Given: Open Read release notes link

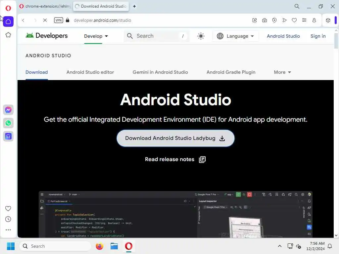Looking at the screenshot, I should pos(175,159).
